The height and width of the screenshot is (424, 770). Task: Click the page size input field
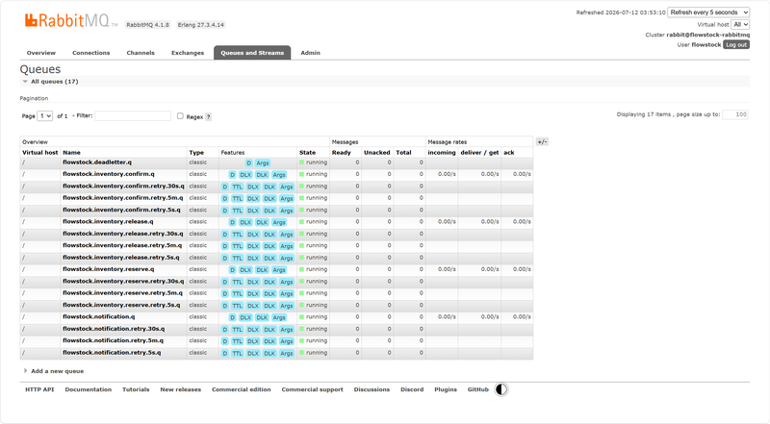735,114
